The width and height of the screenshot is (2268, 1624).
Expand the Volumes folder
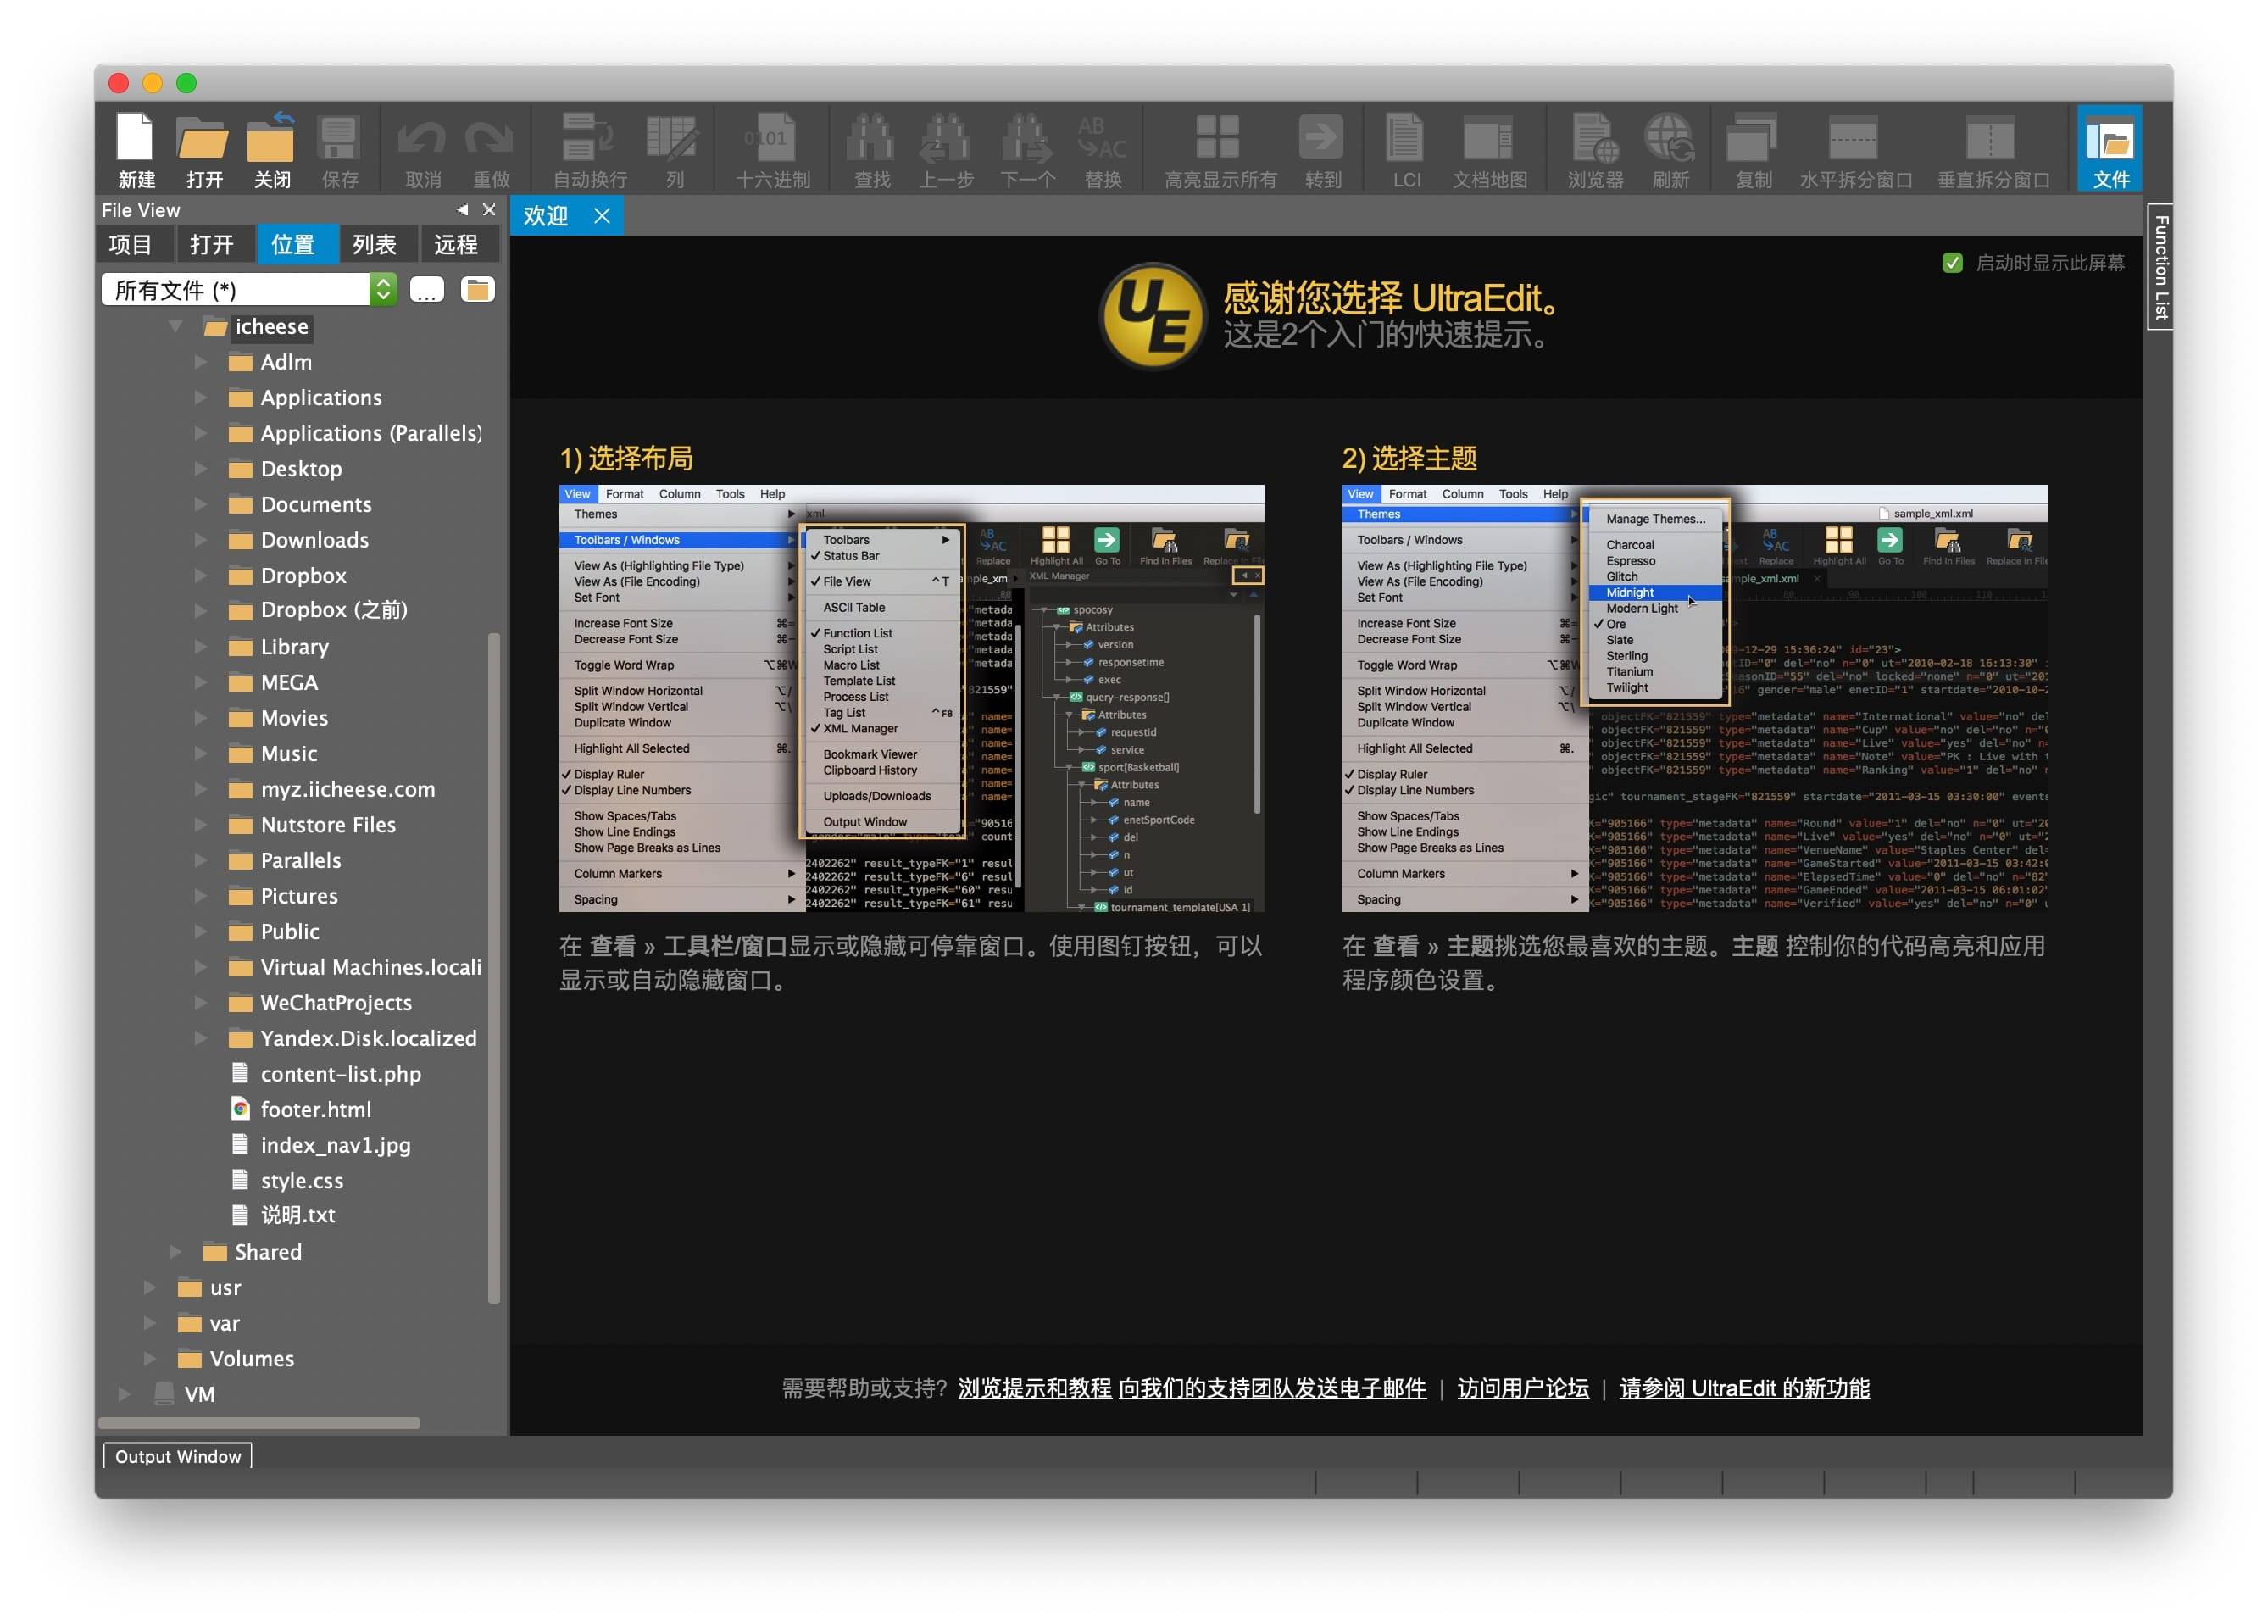point(149,1358)
